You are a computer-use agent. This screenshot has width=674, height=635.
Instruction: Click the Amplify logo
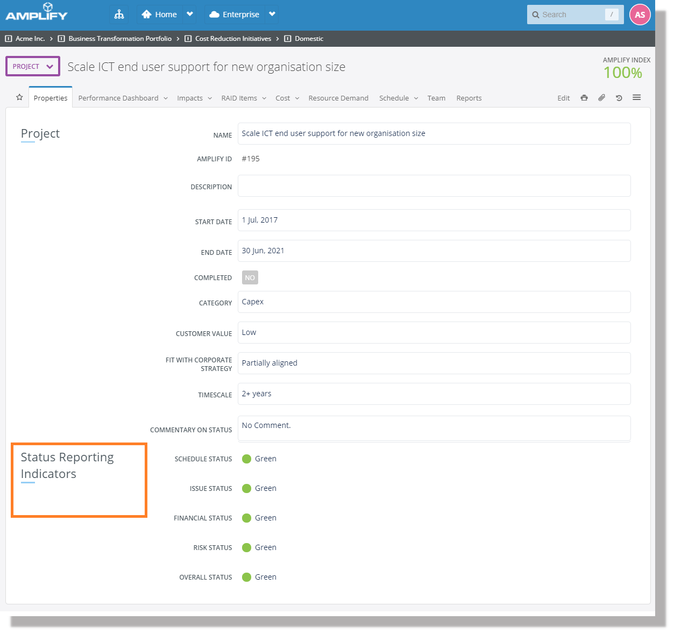coord(37,12)
